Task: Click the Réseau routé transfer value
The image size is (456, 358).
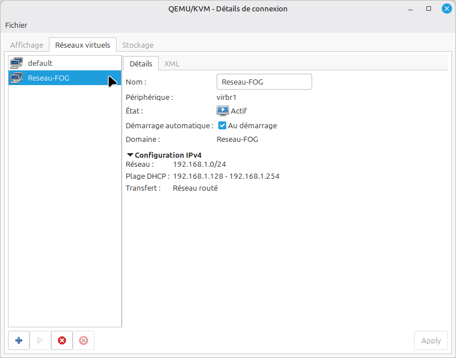Action: click(x=196, y=188)
